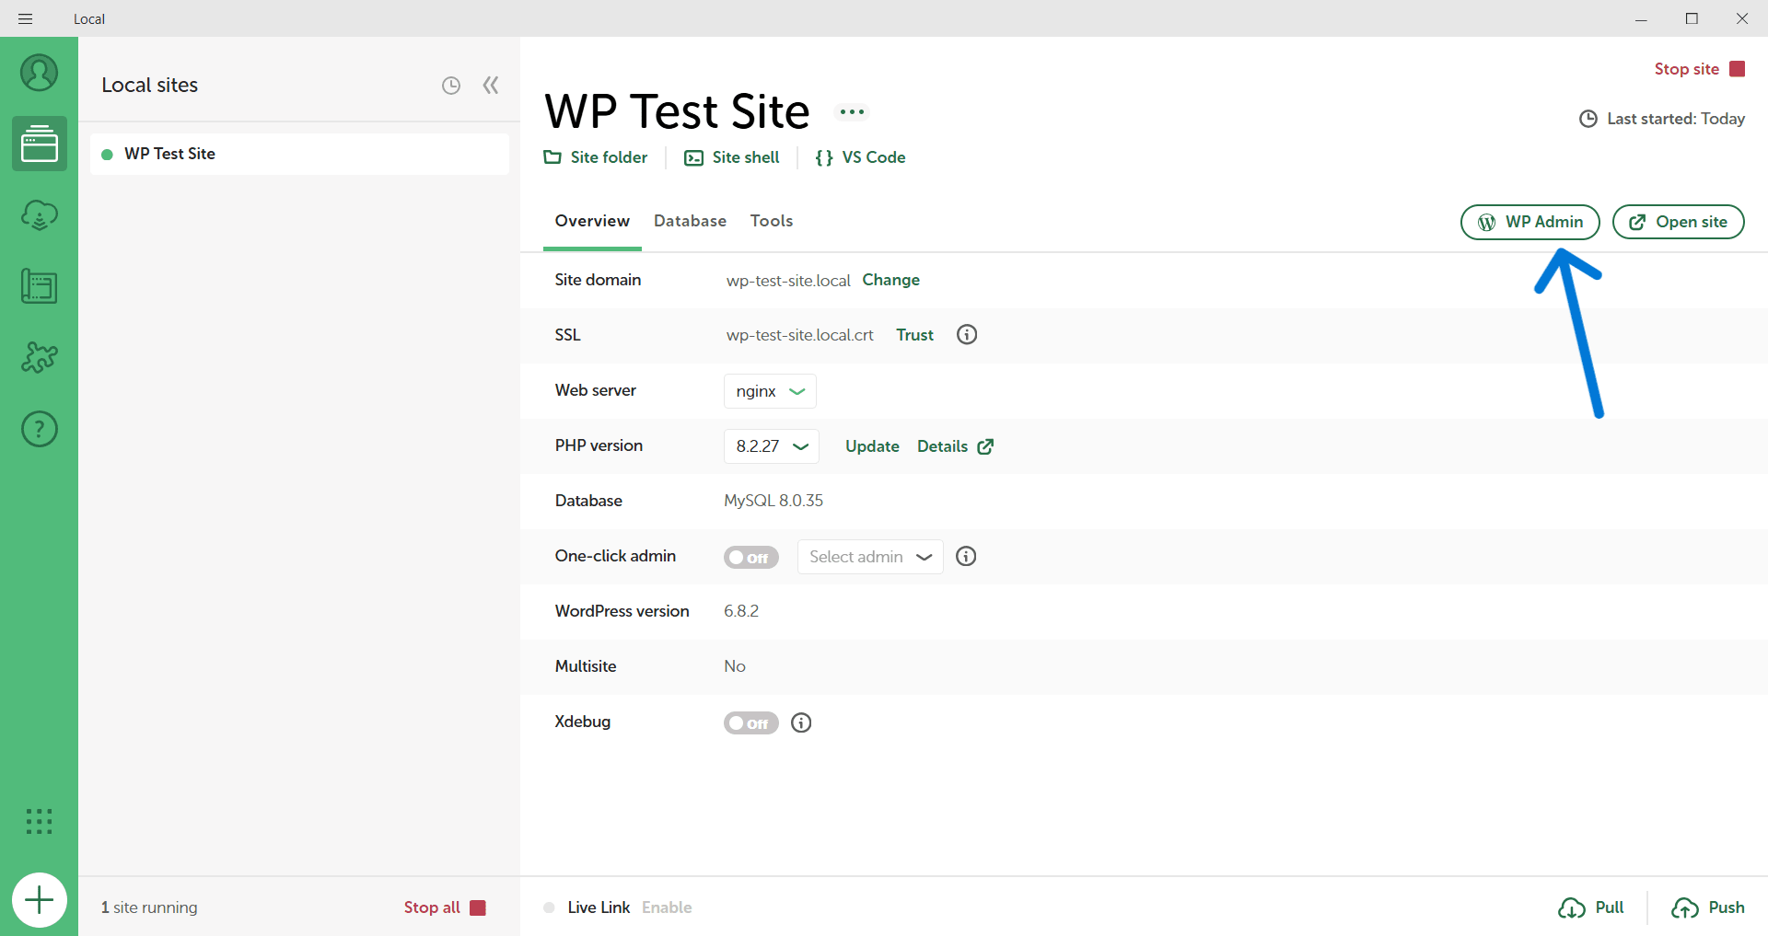Show Xdebug info icon
This screenshot has height=936, width=1768.
pyautogui.click(x=801, y=722)
